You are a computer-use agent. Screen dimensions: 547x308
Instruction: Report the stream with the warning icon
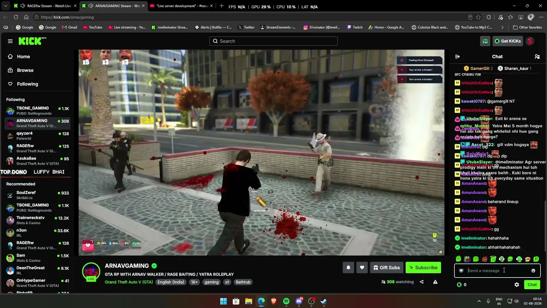pyautogui.click(x=435, y=282)
